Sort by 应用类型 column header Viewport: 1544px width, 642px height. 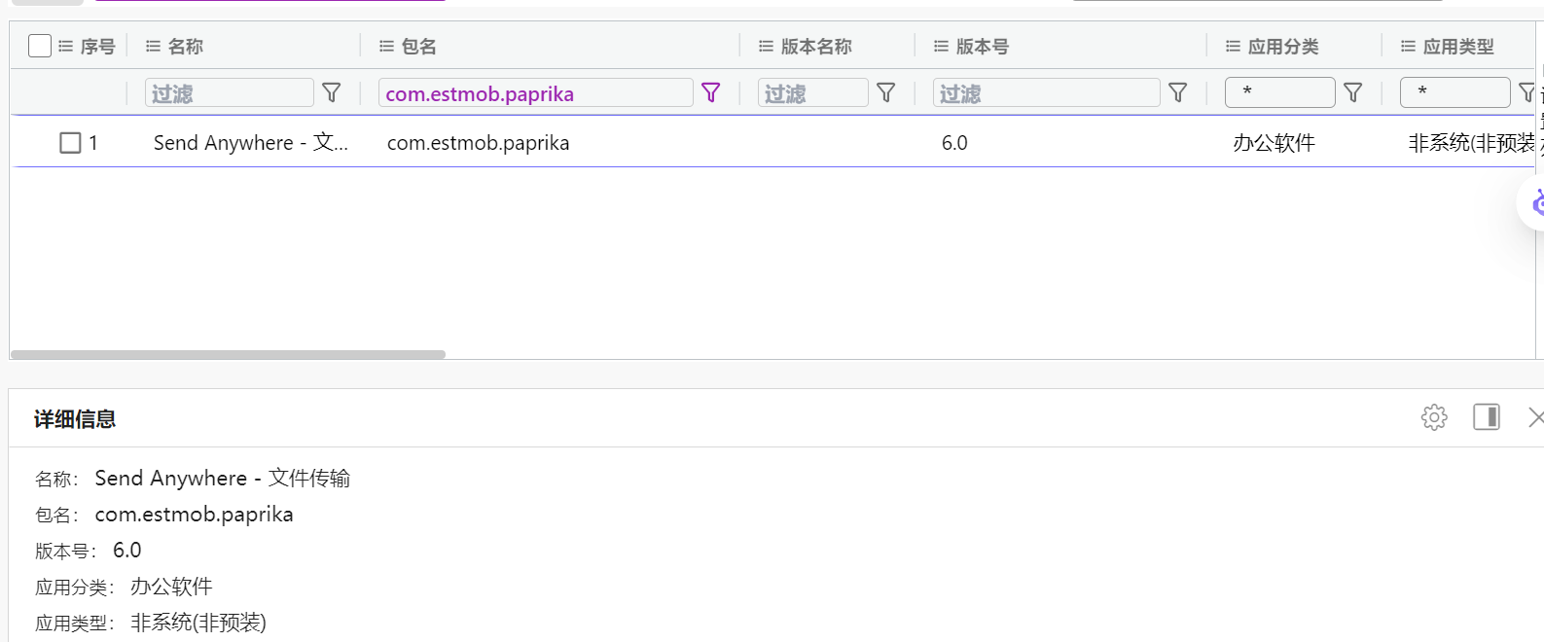1458,46
